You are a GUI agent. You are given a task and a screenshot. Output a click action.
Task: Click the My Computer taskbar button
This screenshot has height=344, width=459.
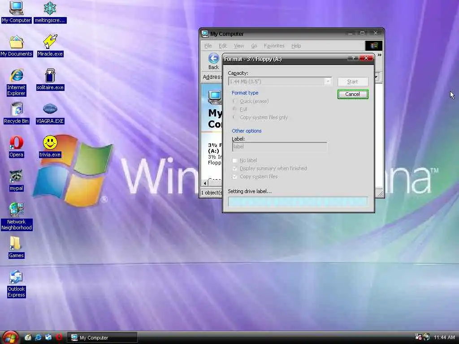coord(102,337)
